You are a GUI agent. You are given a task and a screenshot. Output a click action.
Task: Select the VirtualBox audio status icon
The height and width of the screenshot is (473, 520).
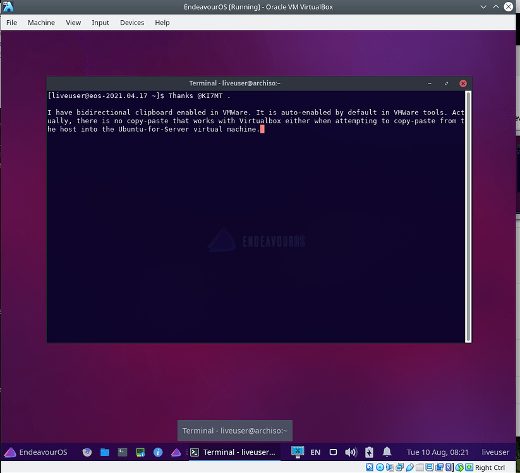pyautogui.click(x=389, y=467)
